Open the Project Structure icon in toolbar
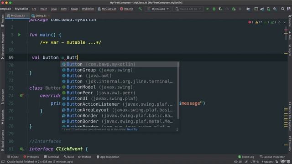Image resolution: width=292 pixels, height=164 pixels. point(248,9)
